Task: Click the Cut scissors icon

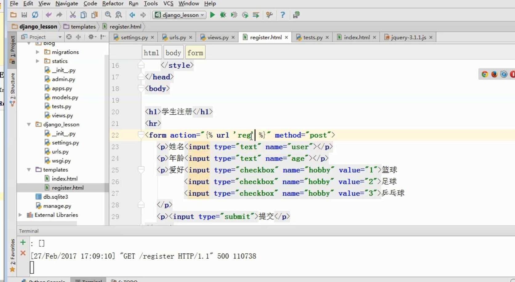Action: 73,15
